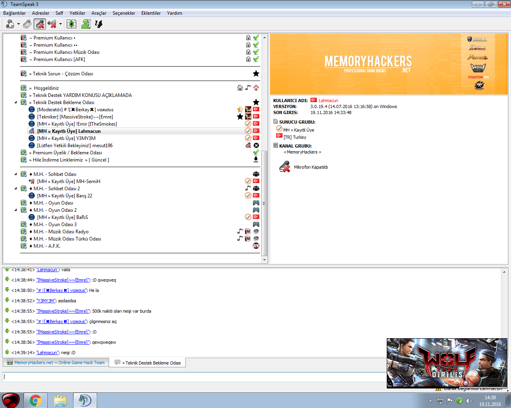Click the black X badge on mesut196 row

tap(256, 145)
